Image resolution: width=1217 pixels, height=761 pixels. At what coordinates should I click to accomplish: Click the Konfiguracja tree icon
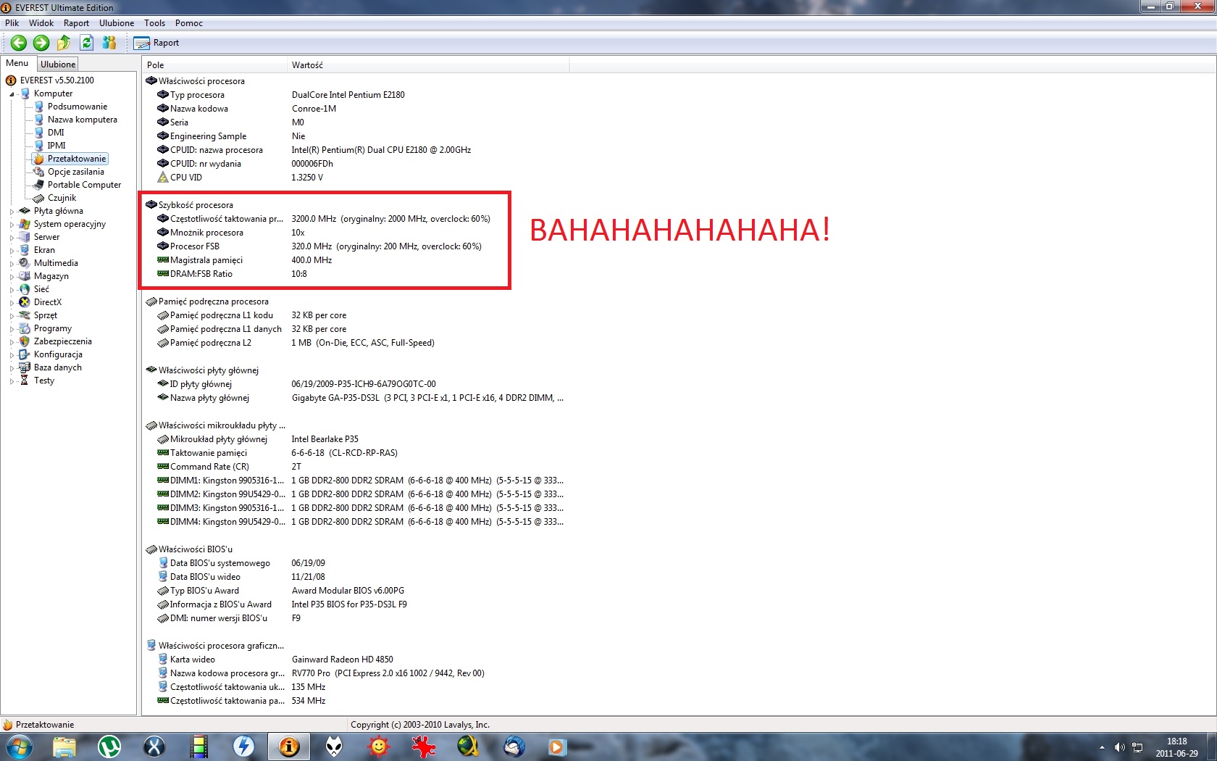25,354
